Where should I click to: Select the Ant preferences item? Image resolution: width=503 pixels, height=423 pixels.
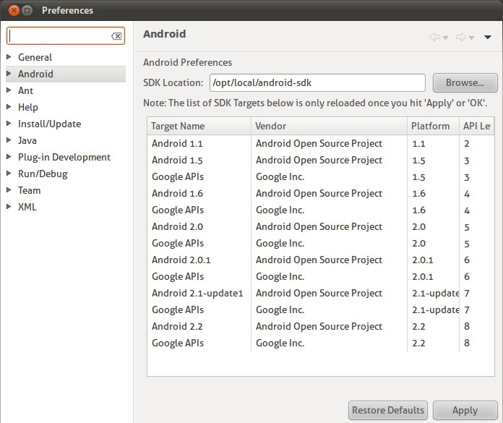point(25,90)
